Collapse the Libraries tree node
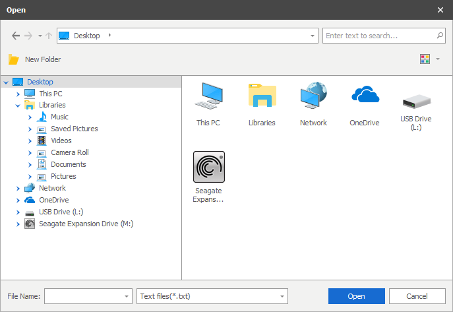 [18, 106]
